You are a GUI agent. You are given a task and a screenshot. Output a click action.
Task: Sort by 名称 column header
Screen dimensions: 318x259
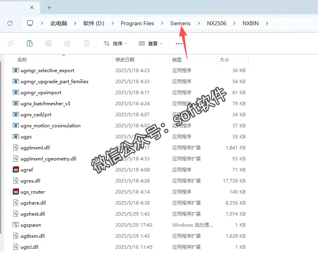pyautogui.click(x=22, y=60)
